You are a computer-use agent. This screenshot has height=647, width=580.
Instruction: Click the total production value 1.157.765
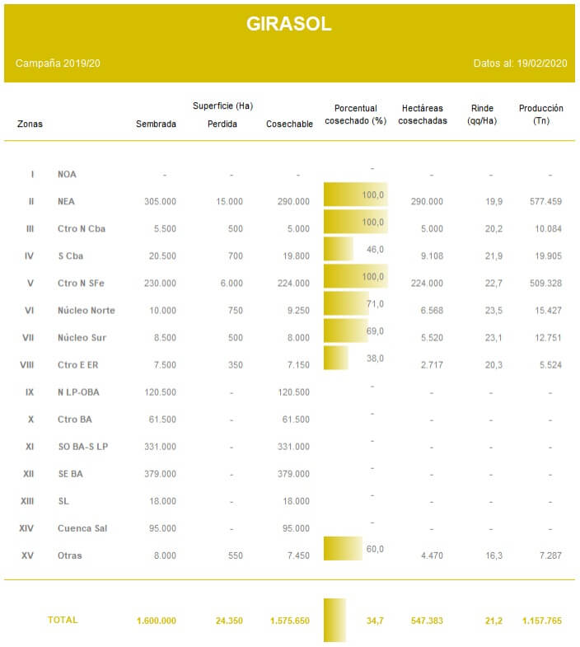coord(541,621)
